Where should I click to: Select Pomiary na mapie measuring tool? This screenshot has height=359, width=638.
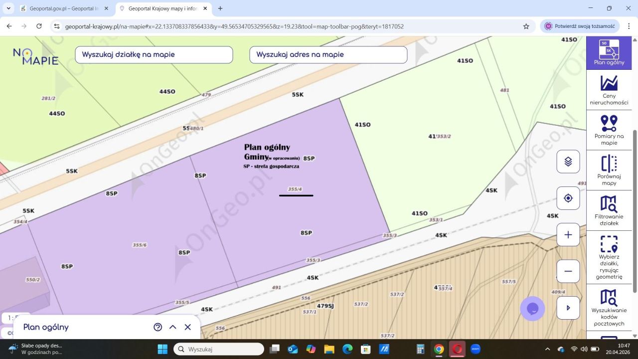[609, 130]
